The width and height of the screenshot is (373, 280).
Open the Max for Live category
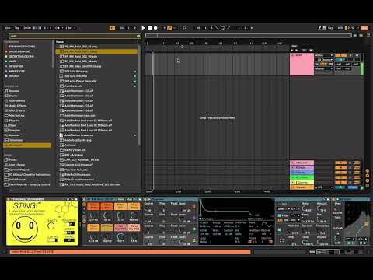[x=17, y=116]
